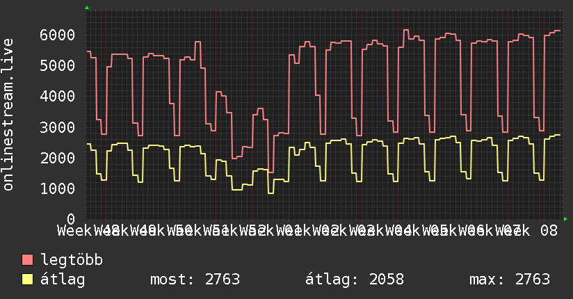Click the green arrow ending the x-axis
The height and width of the screenshot is (299, 573).
565,219
